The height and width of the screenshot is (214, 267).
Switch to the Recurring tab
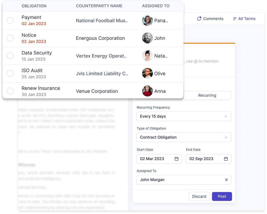(x=207, y=95)
